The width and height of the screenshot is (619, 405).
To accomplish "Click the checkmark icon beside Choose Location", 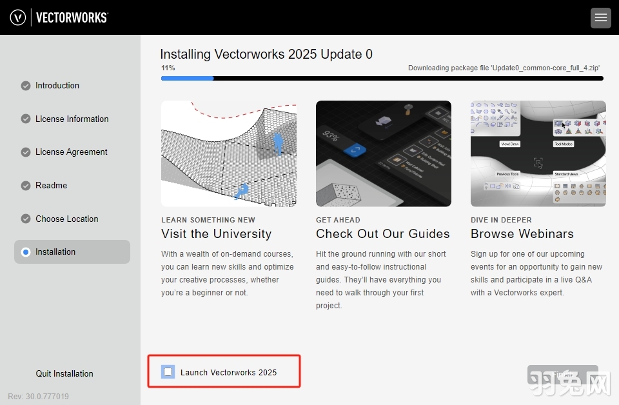I will point(26,219).
